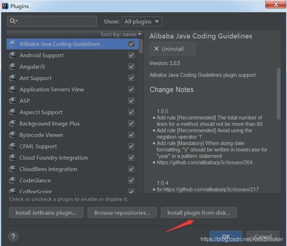Select CFML Support in plugin list
The image size is (287, 246).
(72, 147)
